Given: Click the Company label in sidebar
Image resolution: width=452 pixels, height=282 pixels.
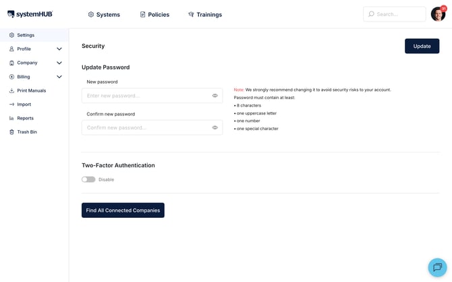Looking at the screenshot, I should [x=27, y=63].
